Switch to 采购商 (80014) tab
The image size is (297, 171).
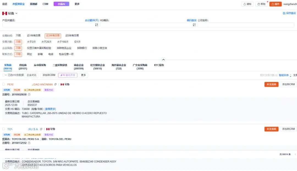(8, 67)
